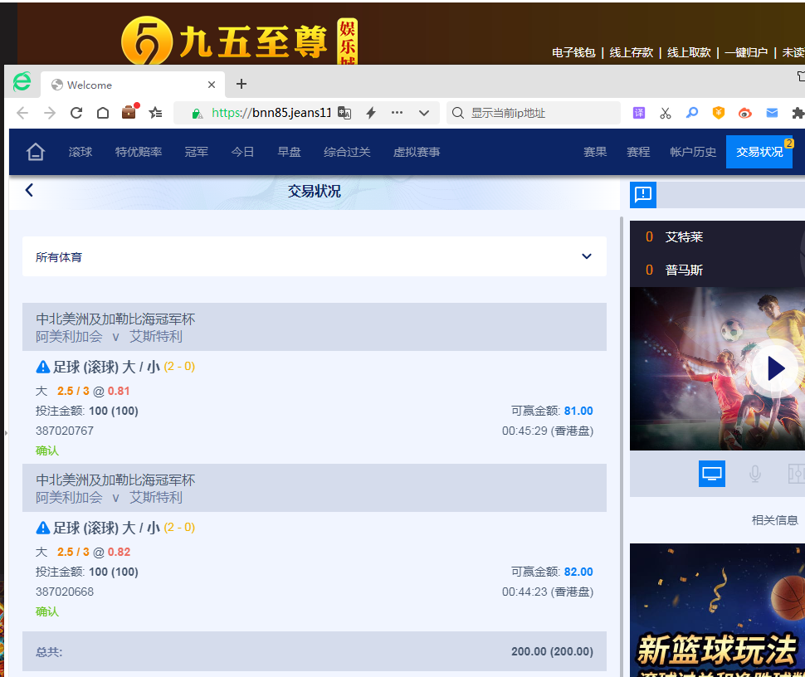Open the three-dot more options icon
Viewport: 805px width, 677px height.
[x=397, y=112]
